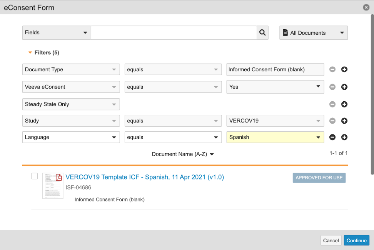
Task: Add a filter after Study row
Action: pyautogui.click(x=344, y=121)
